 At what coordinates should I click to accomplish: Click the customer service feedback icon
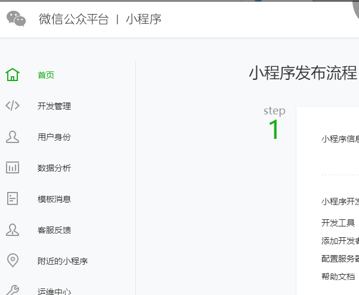(x=13, y=230)
